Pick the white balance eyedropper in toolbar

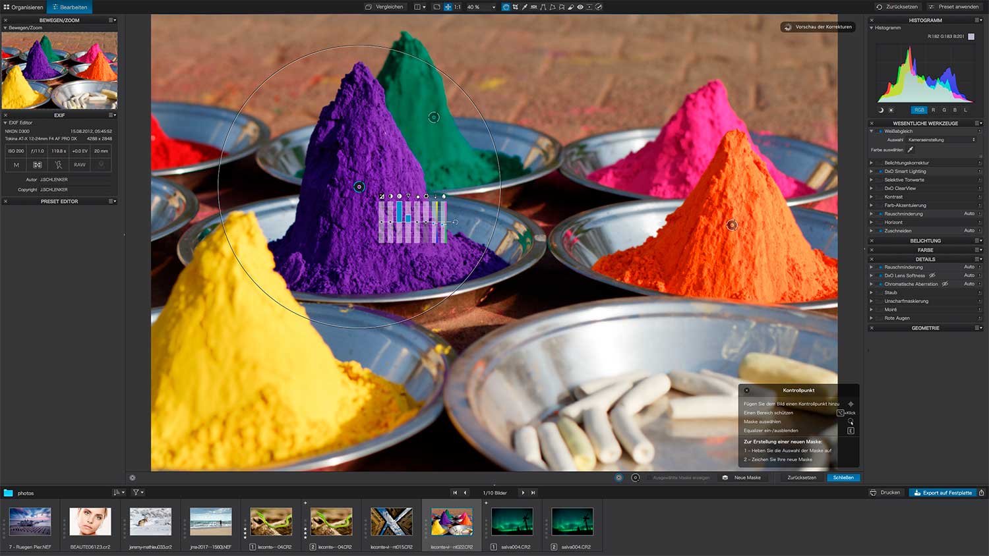(525, 7)
